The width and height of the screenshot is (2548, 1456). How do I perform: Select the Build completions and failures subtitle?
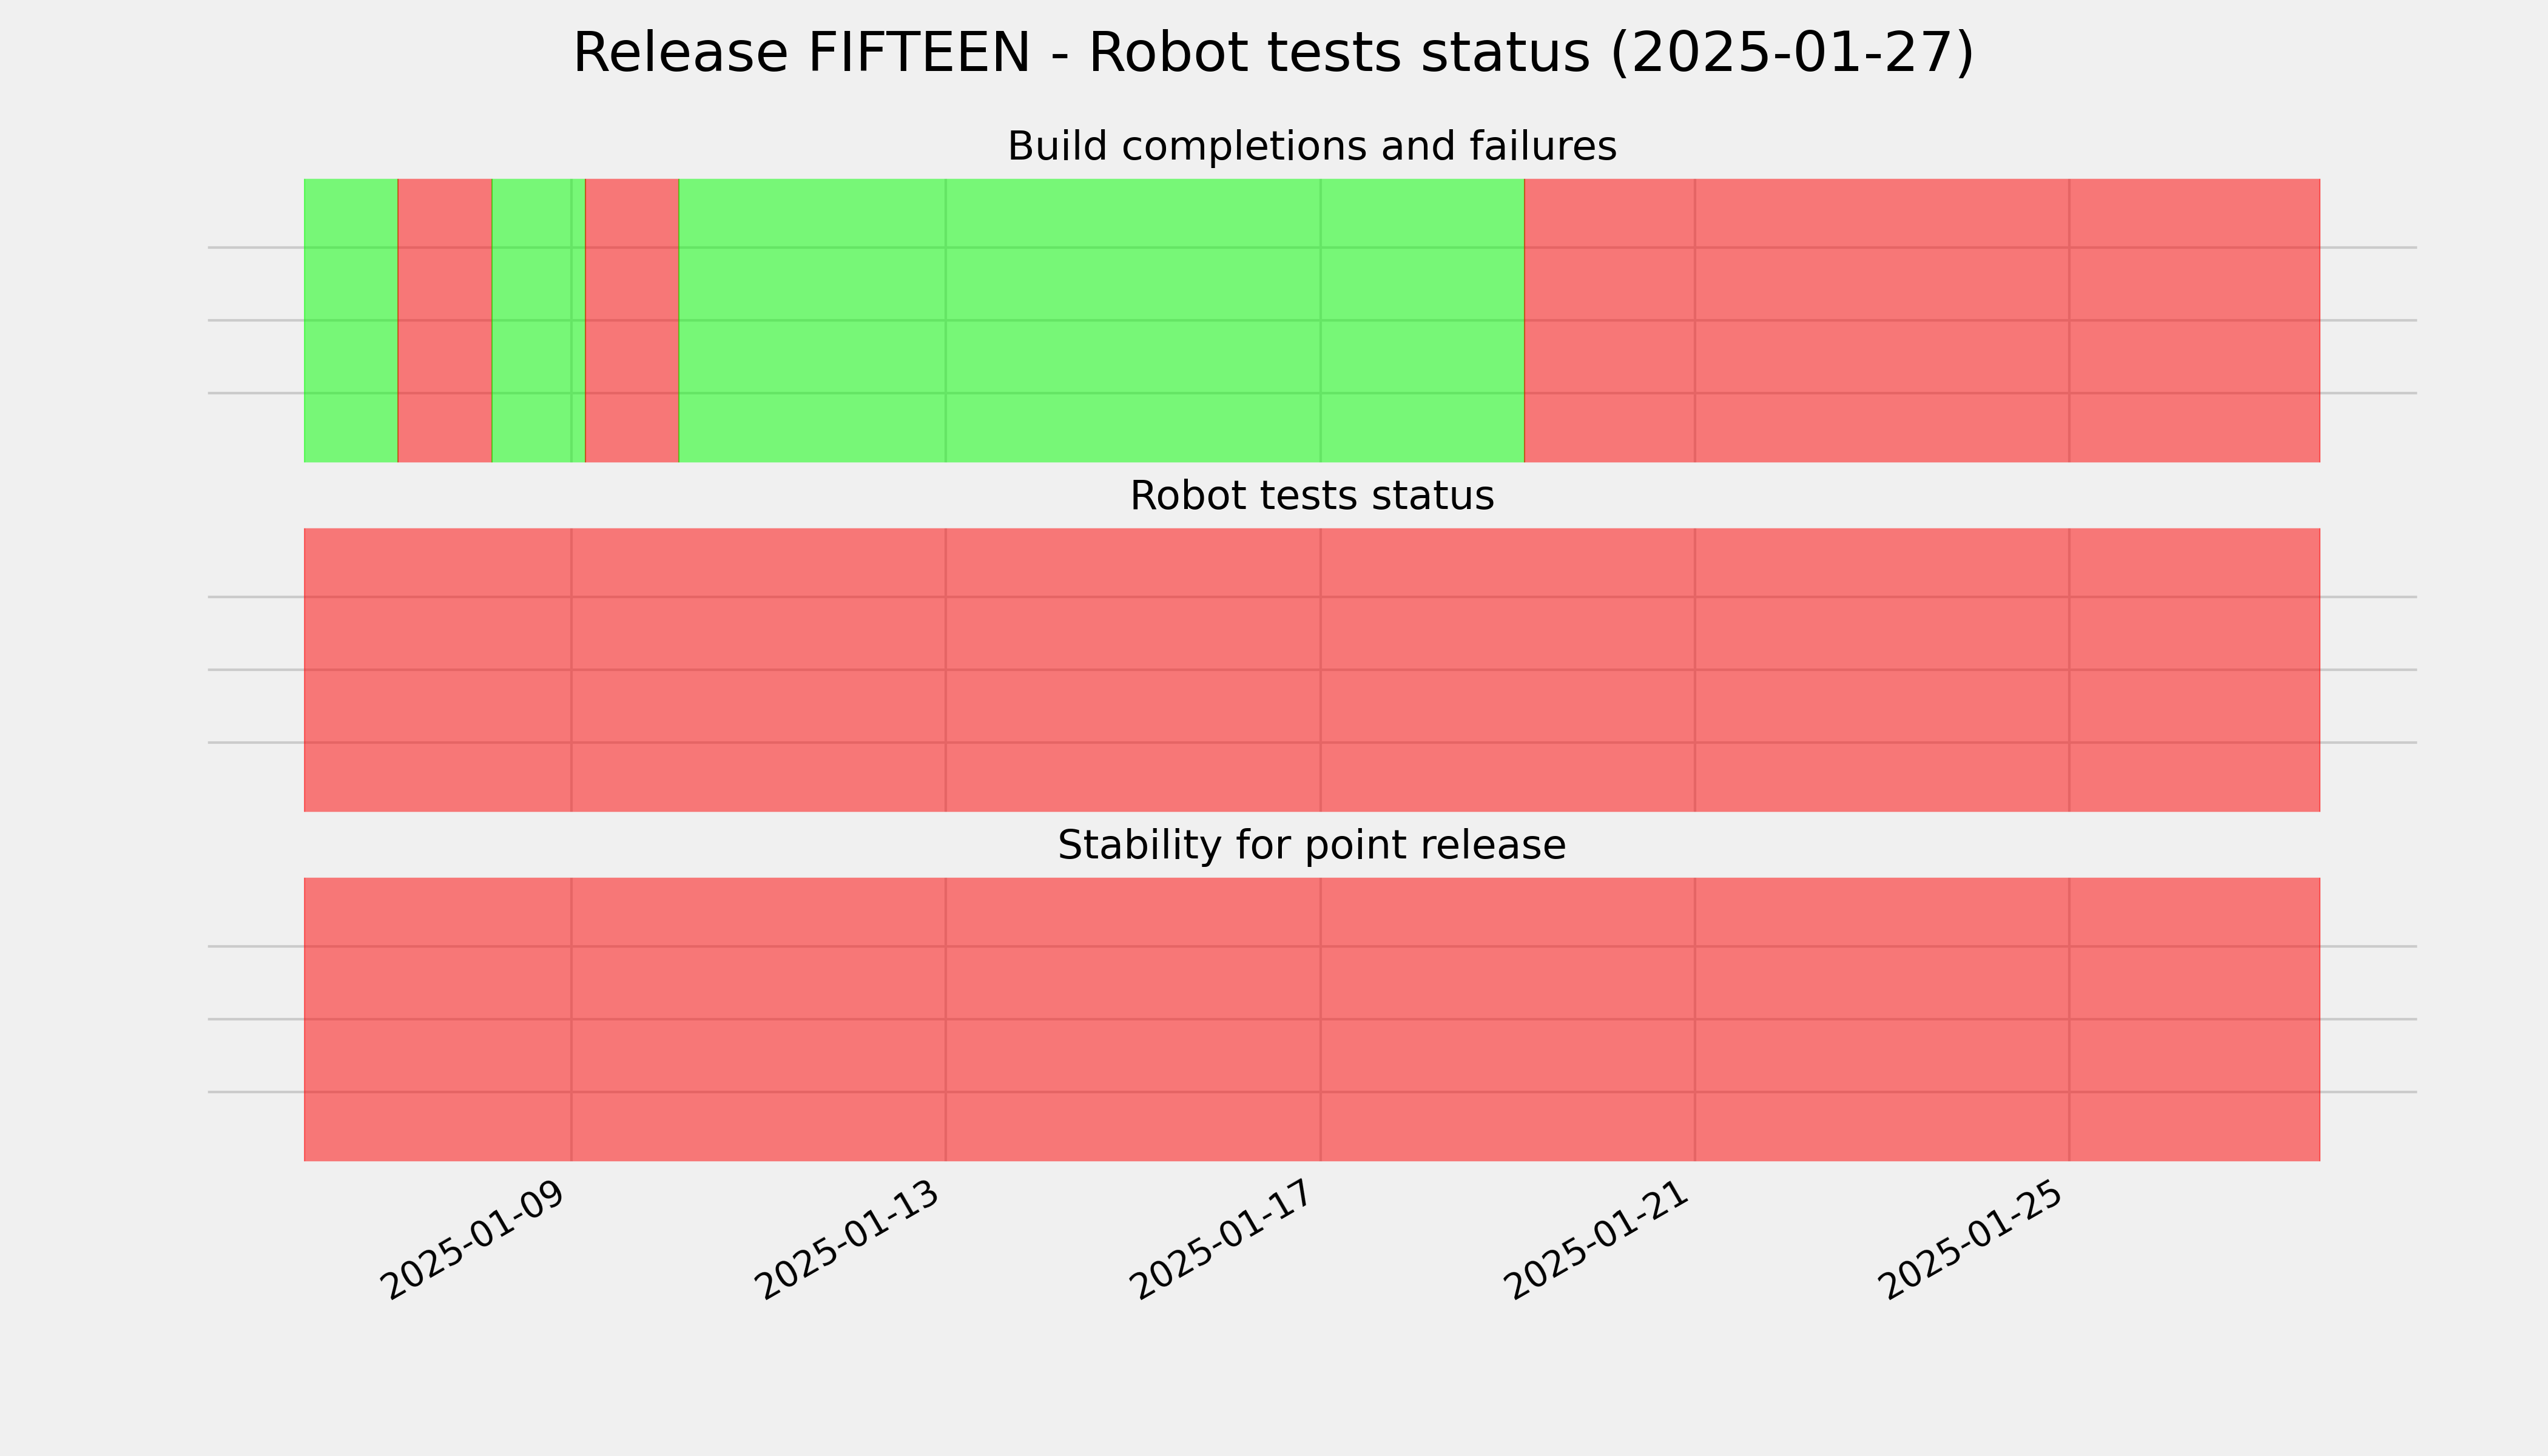pos(1312,146)
